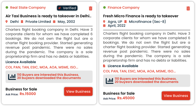Click the Agra, UP location pin icon
196x106 pixels.
pyautogui.click(x=104, y=22)
